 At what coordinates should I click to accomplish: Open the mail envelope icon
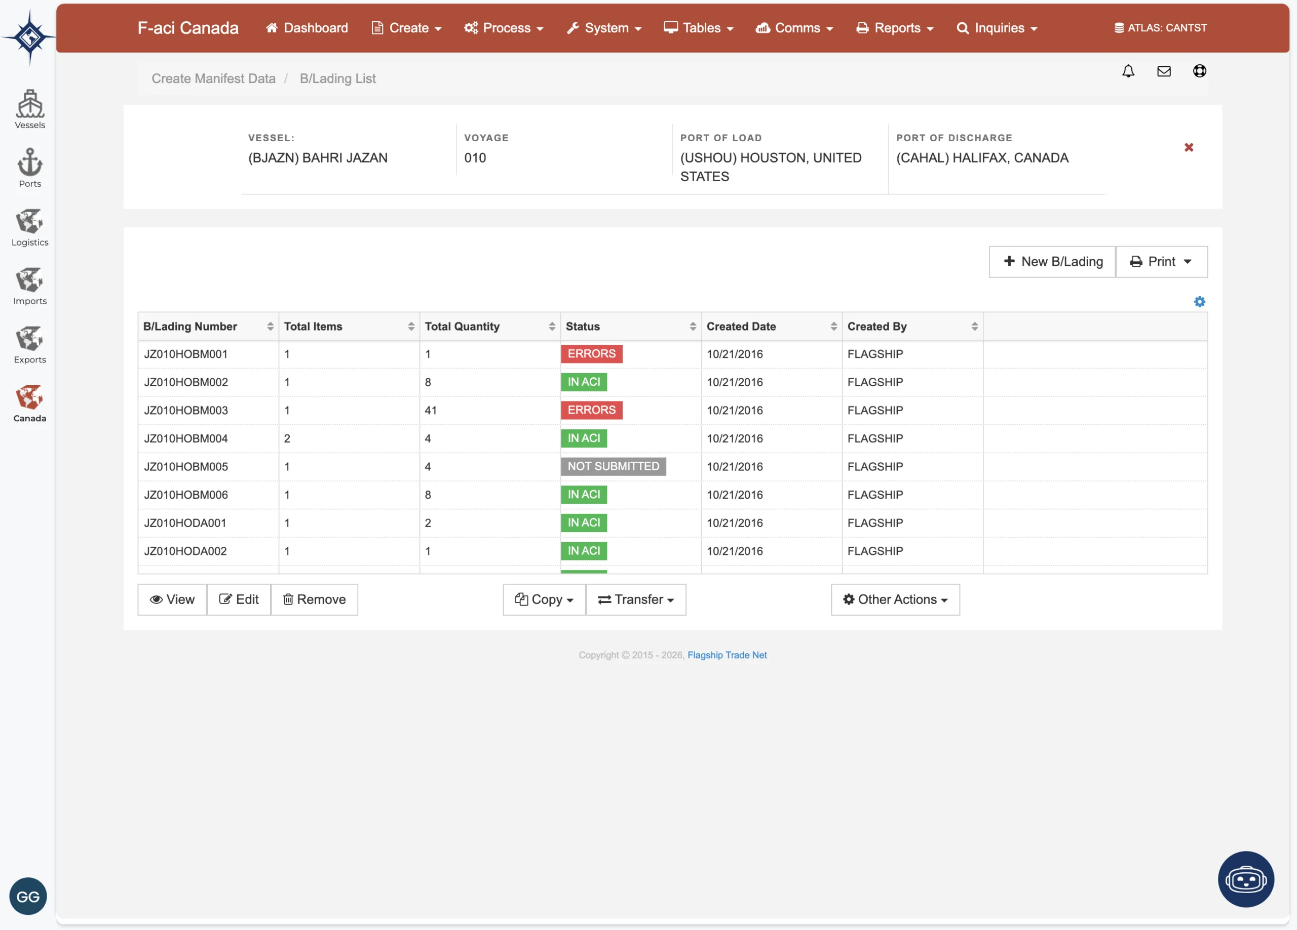coord(1163,71)
